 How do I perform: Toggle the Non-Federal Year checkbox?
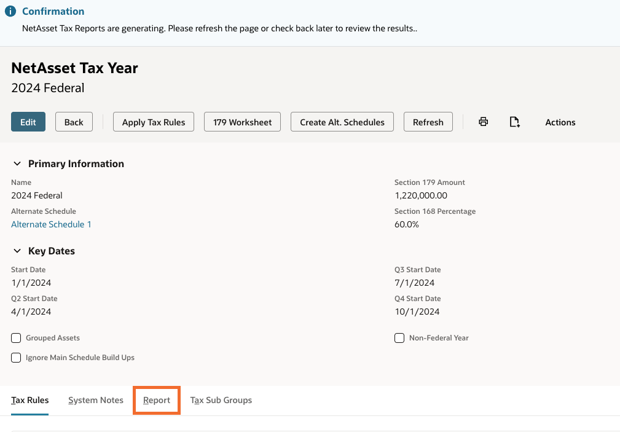point(399,338)
